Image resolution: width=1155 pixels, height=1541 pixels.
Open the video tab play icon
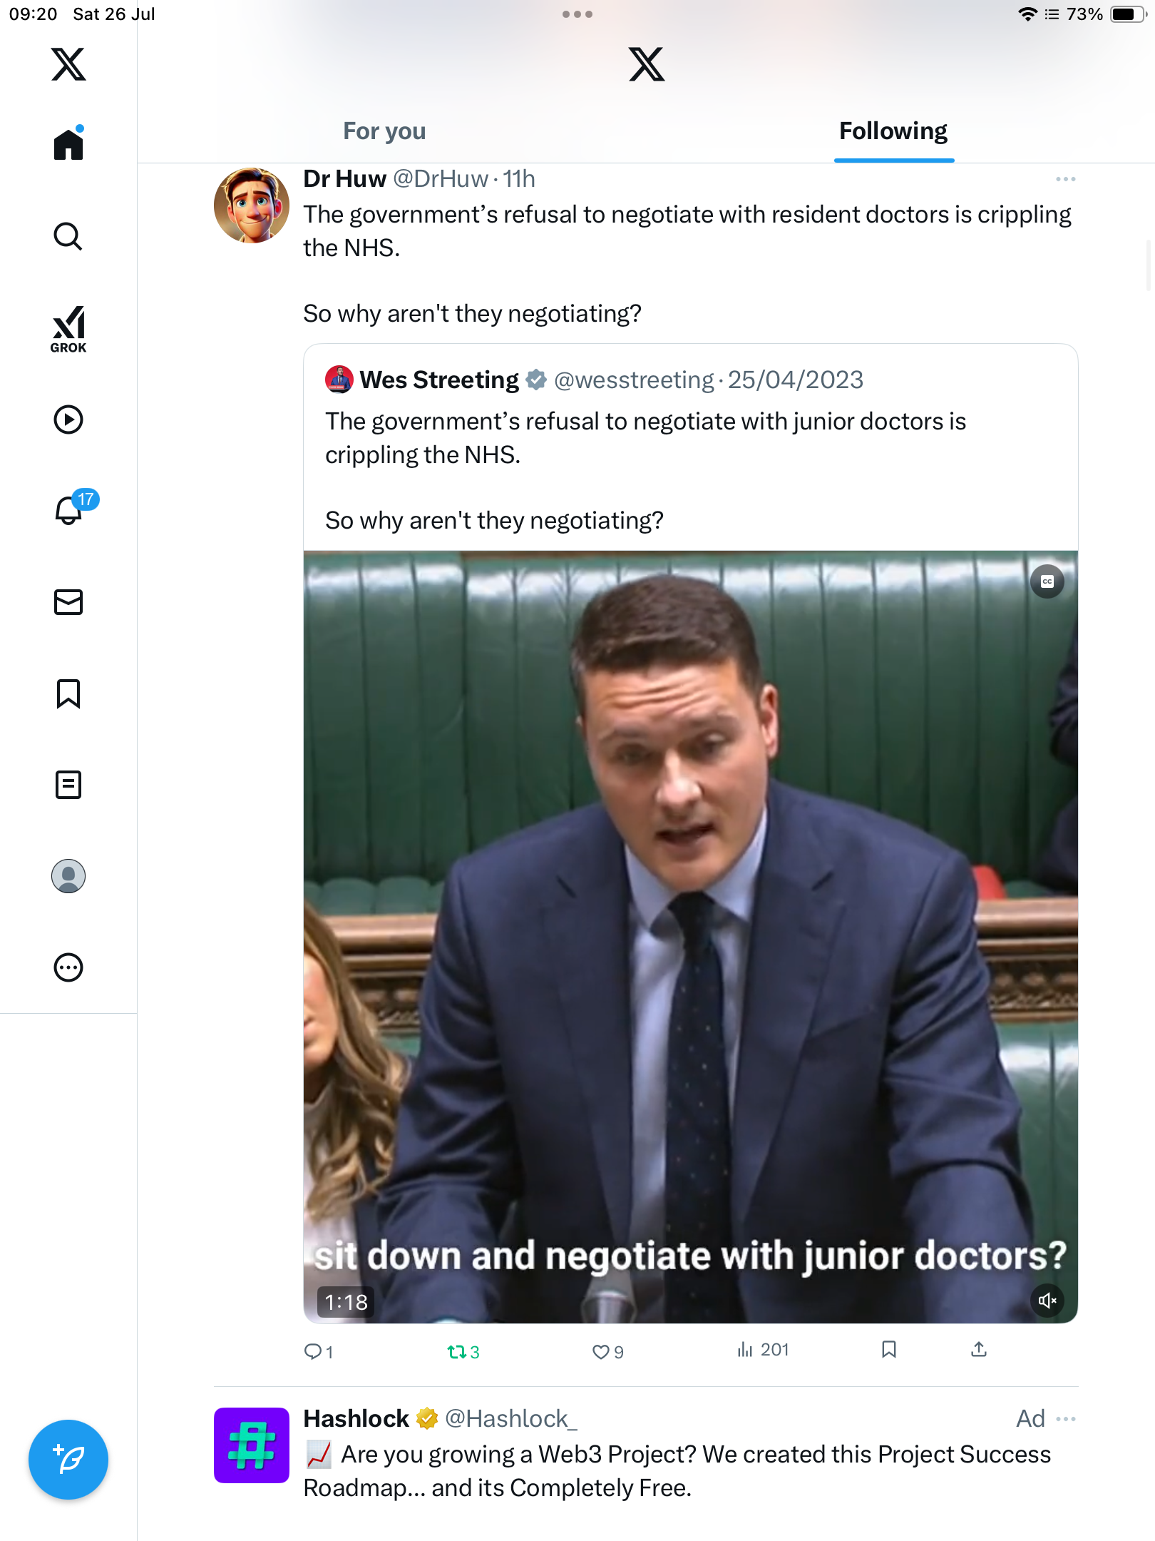point(68,419)
